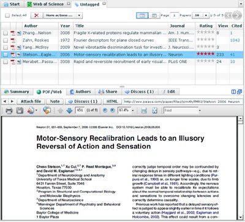Check the Merabet...Pascu paper checkbox
Screen dimensions: 245x222
6,62
